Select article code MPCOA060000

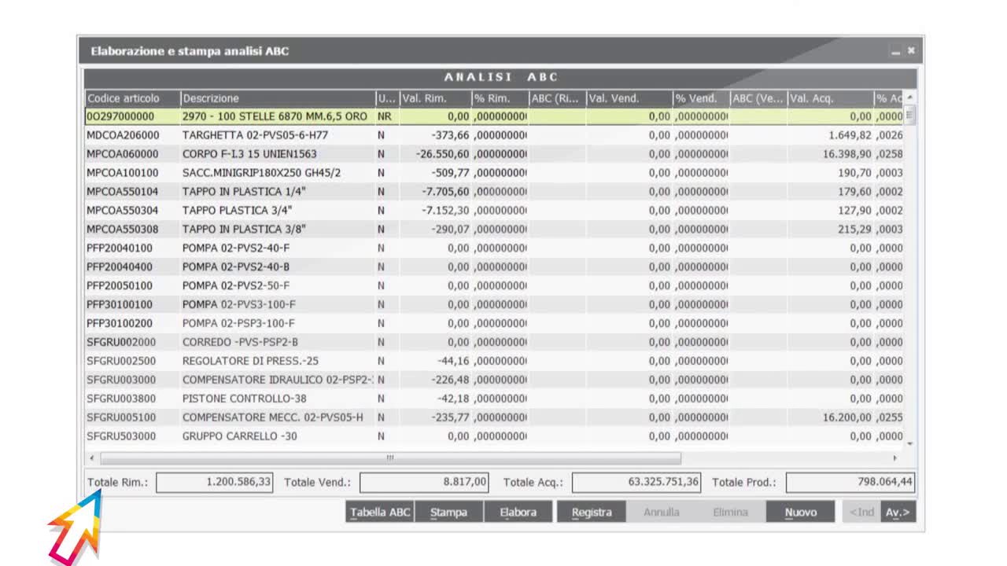pyautogui.click(x=123, y=154)
